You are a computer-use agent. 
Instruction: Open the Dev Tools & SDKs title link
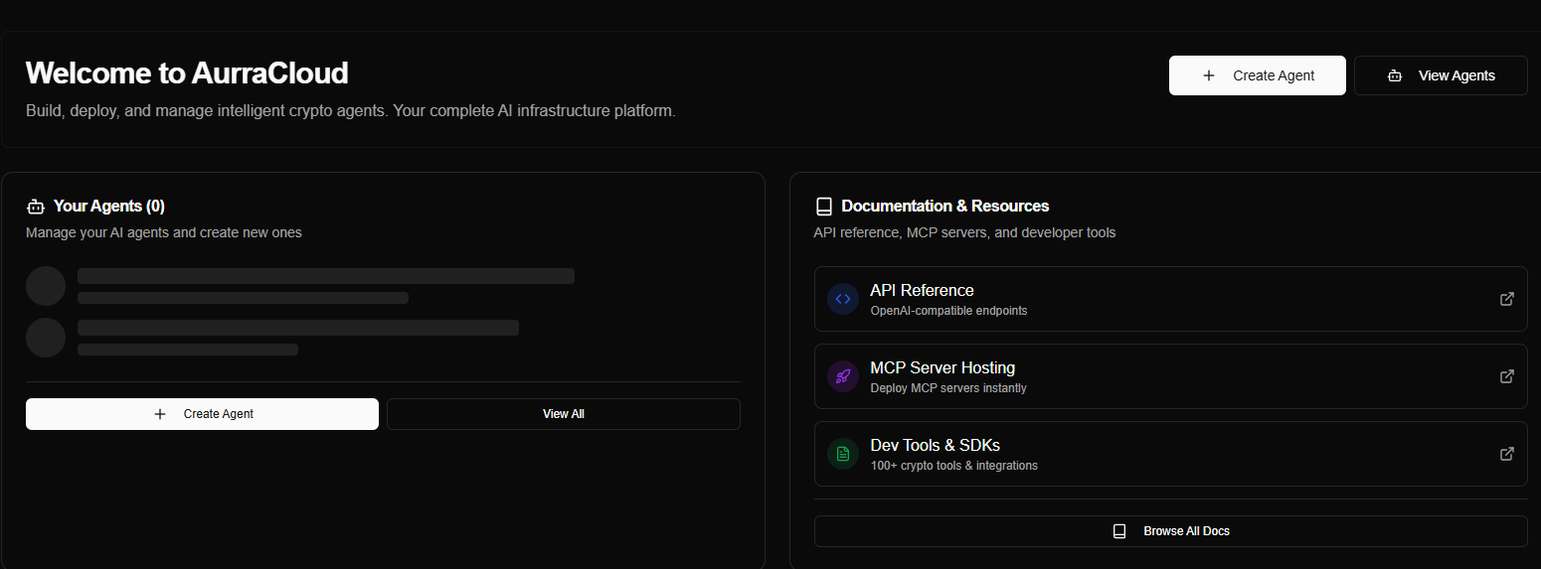tap(935, 445)
